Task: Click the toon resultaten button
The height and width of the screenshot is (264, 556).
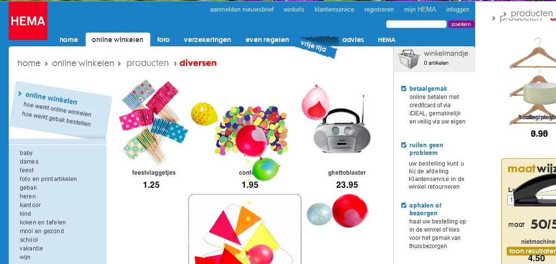Action: pos(531,251)
